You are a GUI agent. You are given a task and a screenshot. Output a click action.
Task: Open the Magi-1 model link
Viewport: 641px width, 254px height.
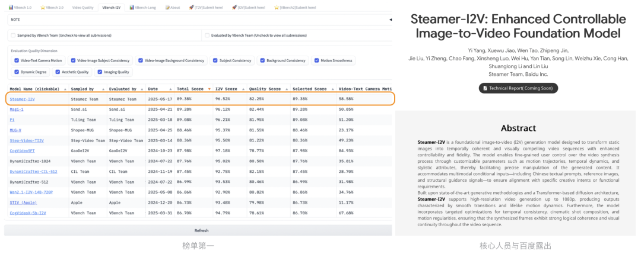[17, 110]
